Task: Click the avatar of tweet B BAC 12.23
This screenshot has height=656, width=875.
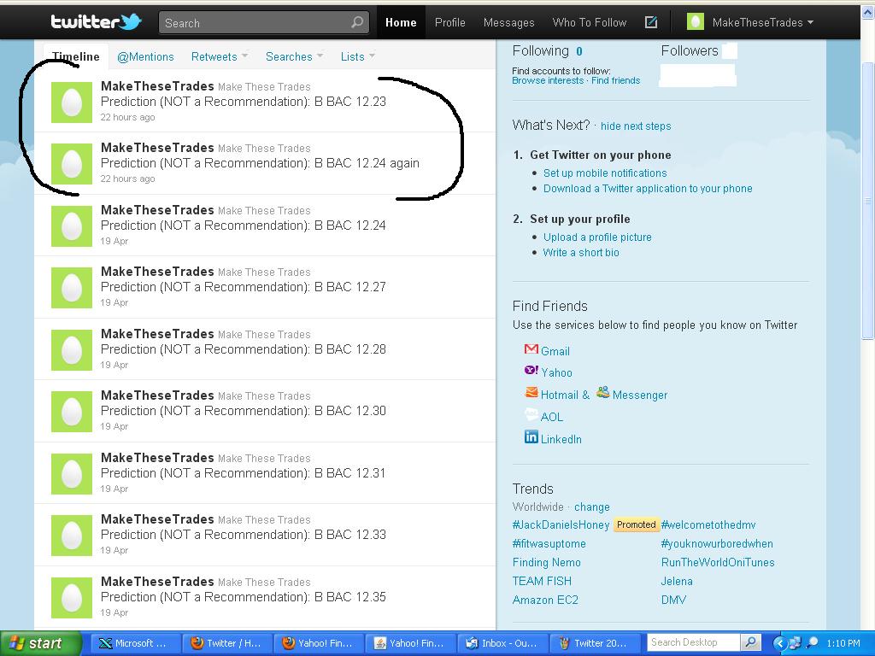Action: 72,102
